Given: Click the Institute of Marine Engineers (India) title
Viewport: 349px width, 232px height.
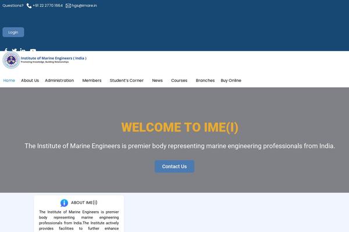Looking at the screenshot, I should (54, 58).
